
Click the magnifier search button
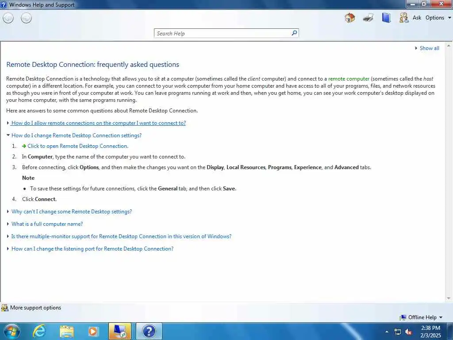click(294, 33)
